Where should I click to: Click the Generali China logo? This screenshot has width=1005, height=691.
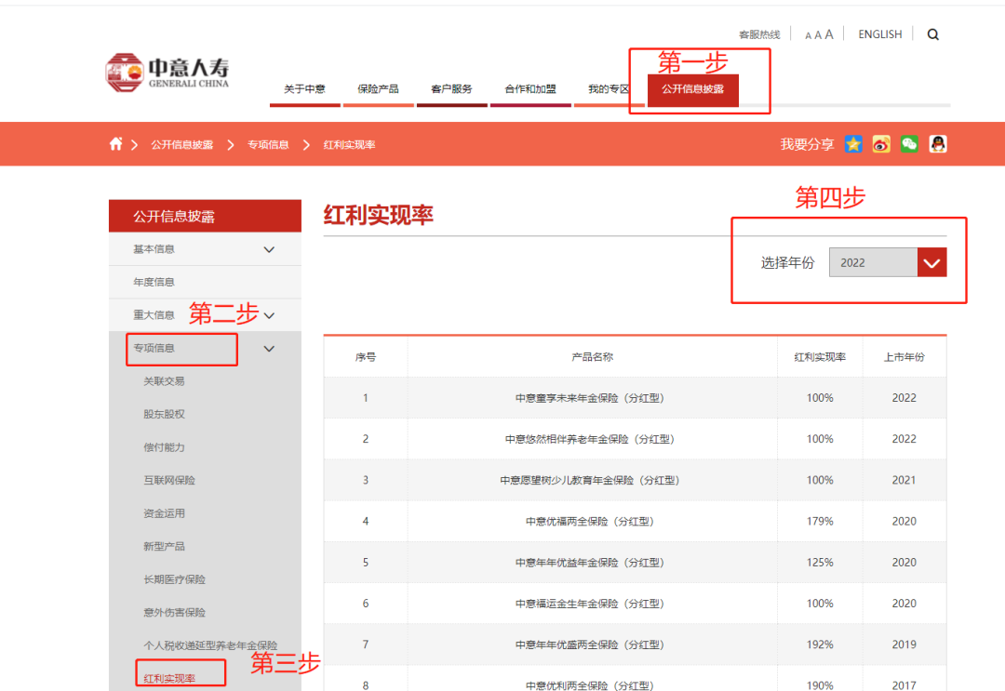(x=167, y=73)
